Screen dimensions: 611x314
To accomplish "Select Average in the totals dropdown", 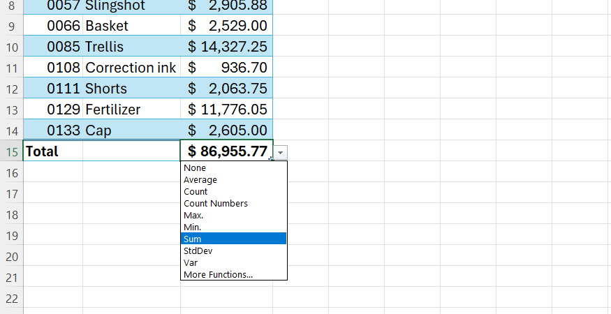I will point(233,179).
